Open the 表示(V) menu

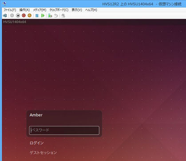pos(77,10)
